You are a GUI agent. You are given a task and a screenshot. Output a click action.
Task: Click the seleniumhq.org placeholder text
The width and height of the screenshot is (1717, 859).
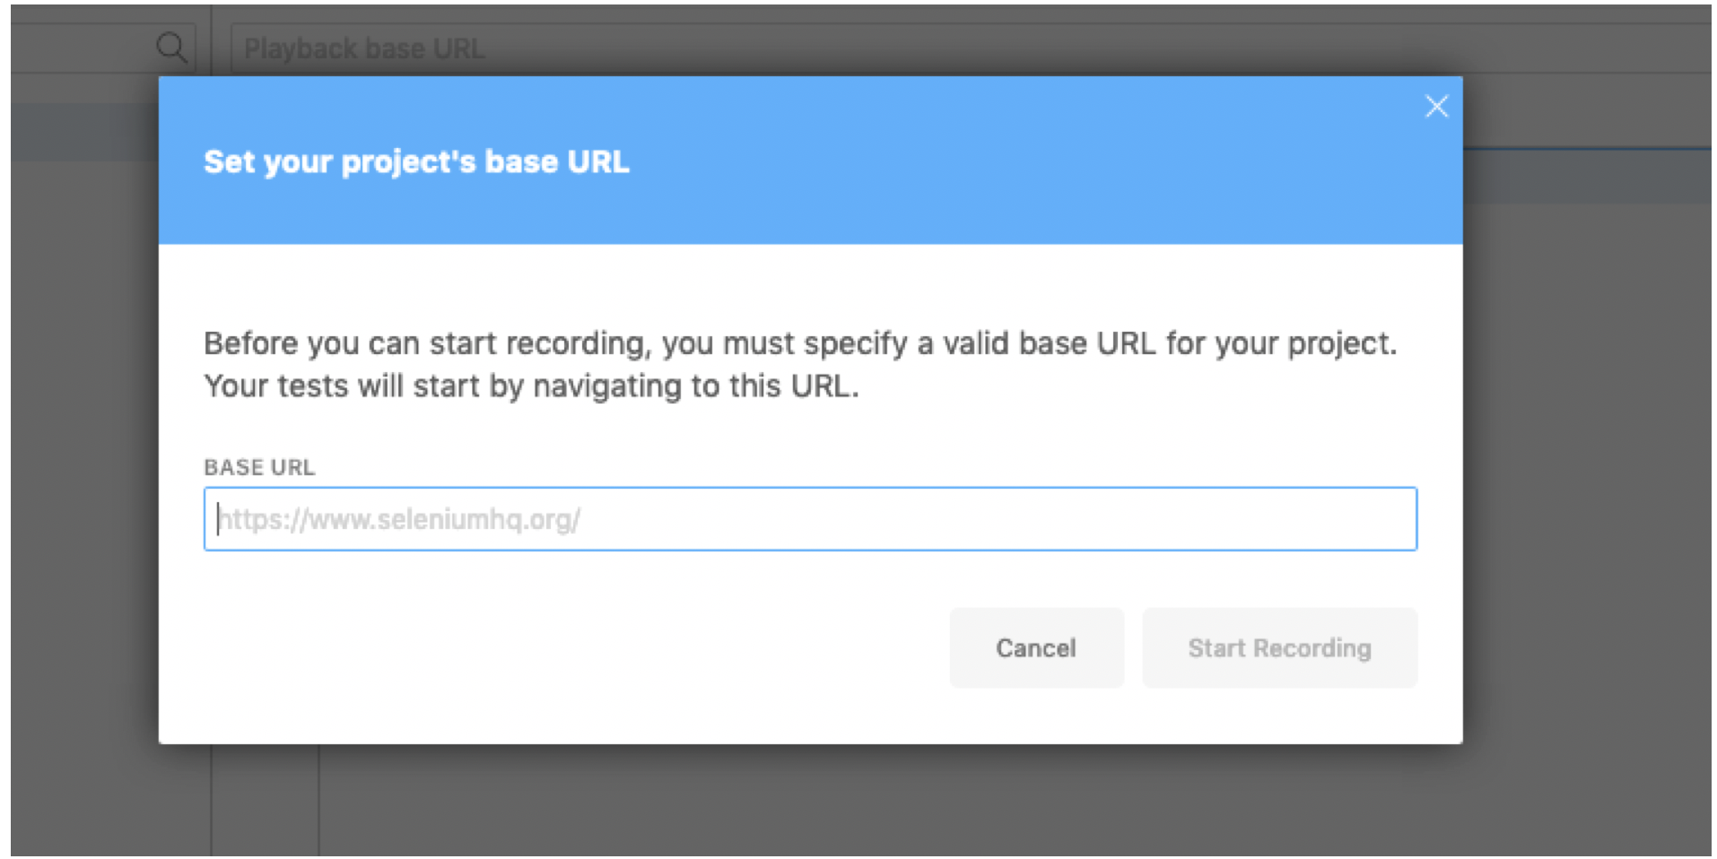click(400, 519)
